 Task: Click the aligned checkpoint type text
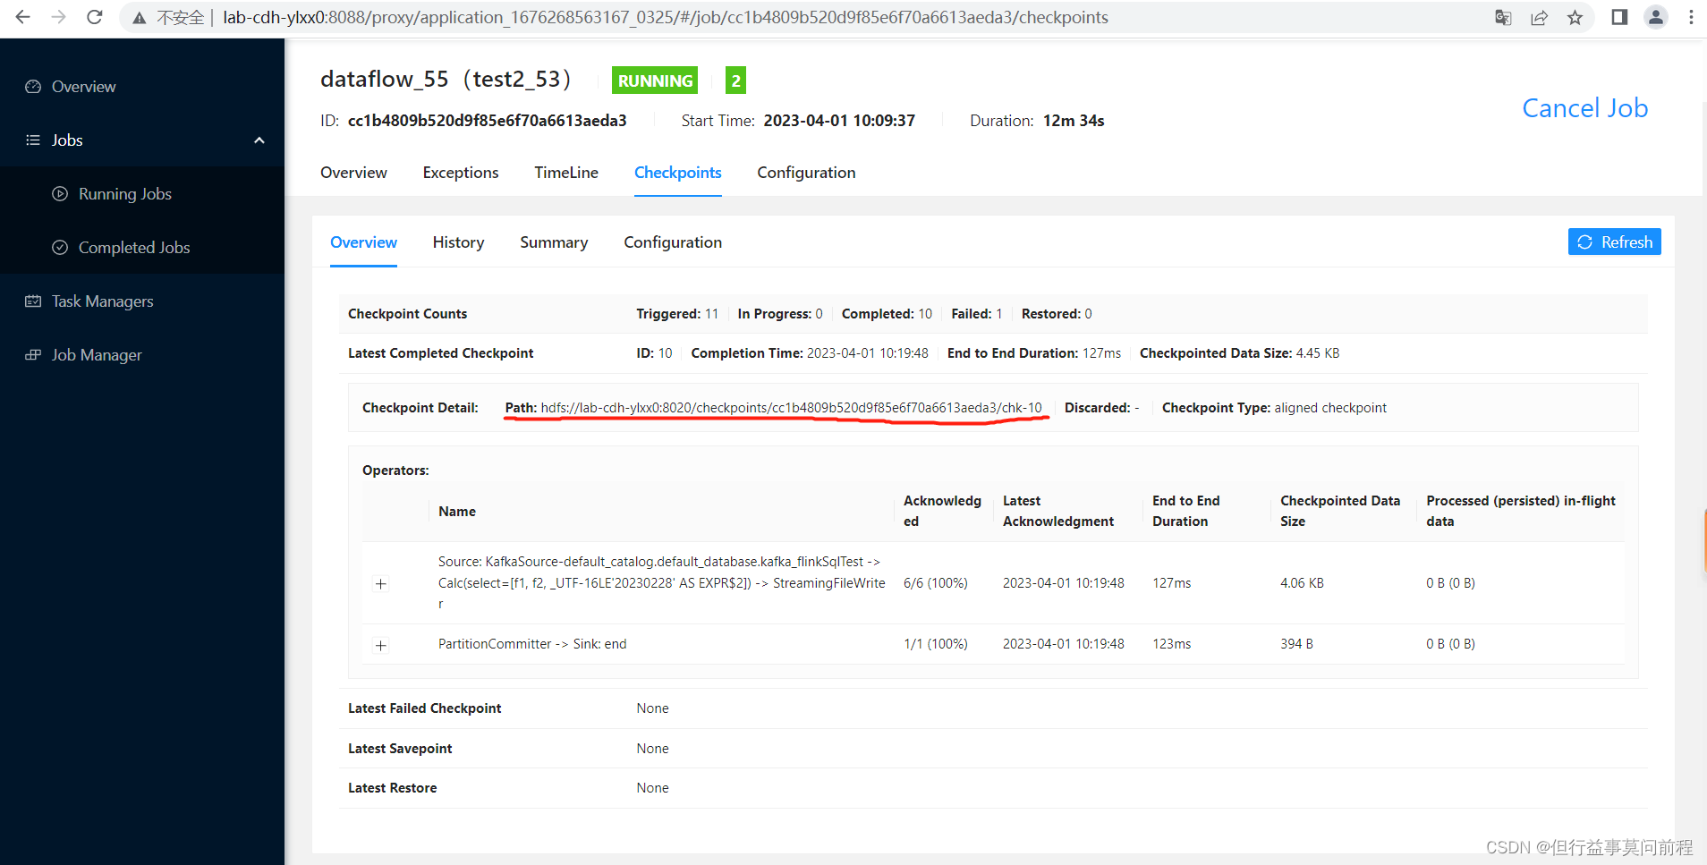[x=1330, y=408]
